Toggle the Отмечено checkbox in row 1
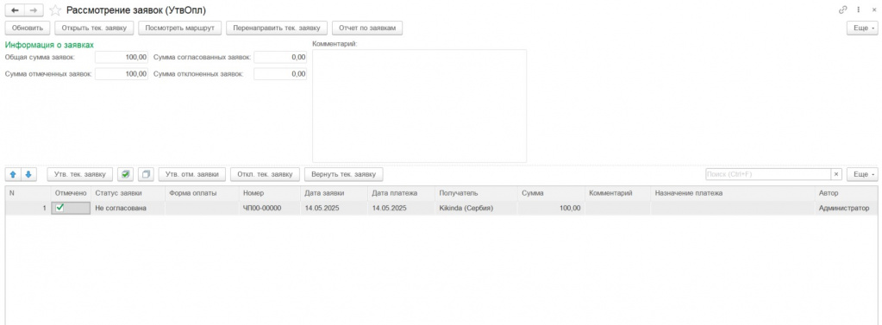The width and height of the screenshot is (882, 325). coord(60,208)
